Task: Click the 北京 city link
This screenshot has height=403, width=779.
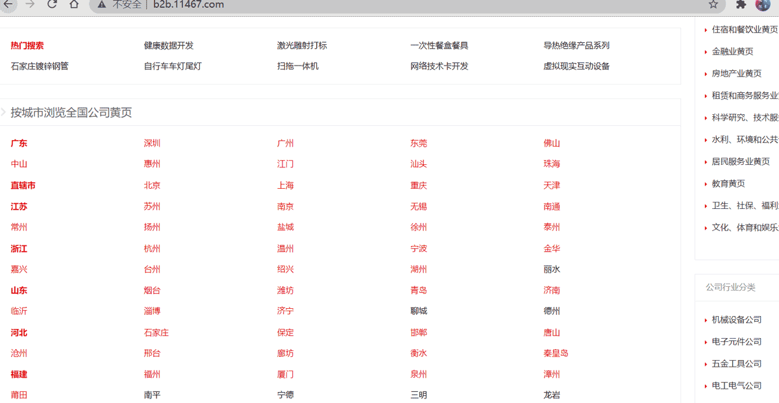Action: [x=152, y=185]
